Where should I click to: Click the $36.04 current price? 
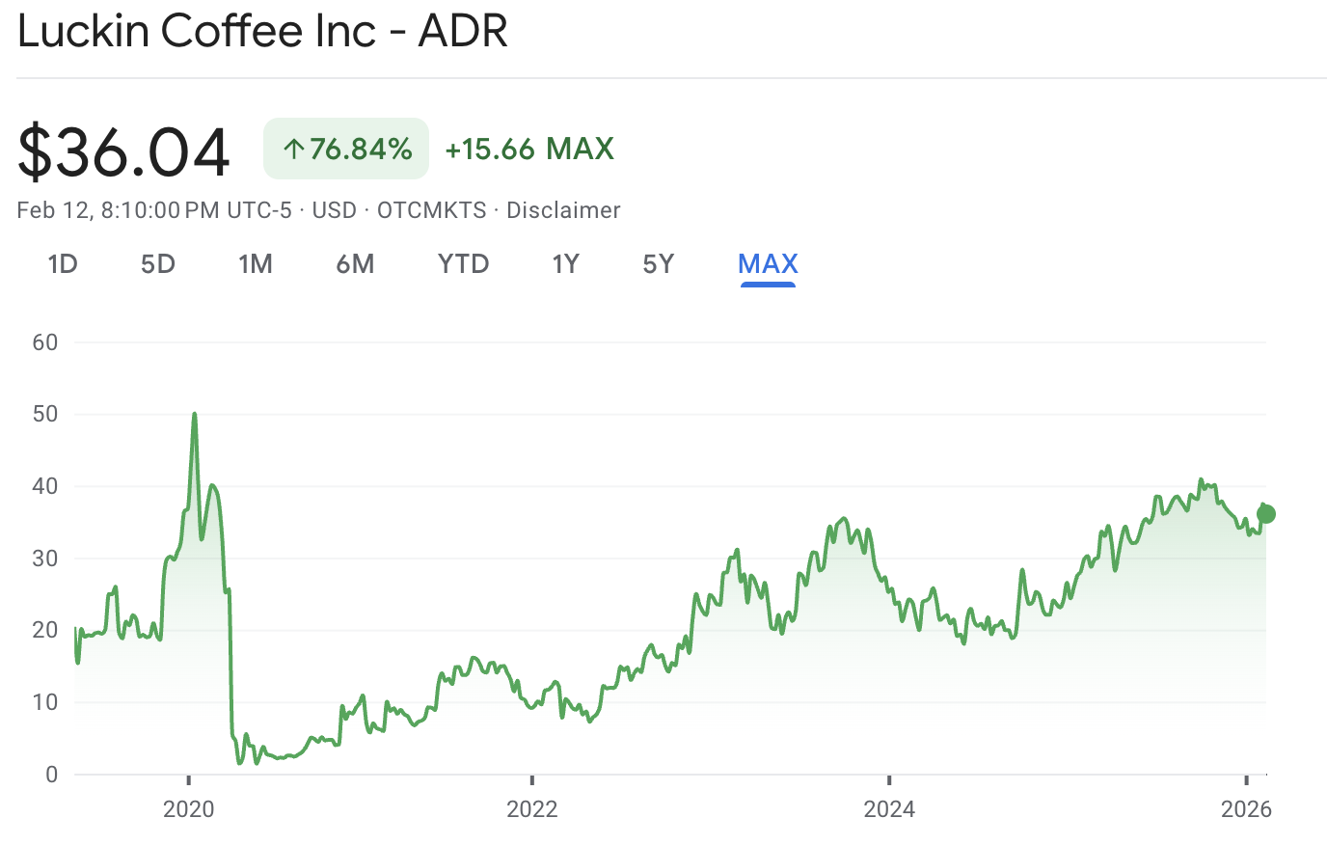coord(124,151)
